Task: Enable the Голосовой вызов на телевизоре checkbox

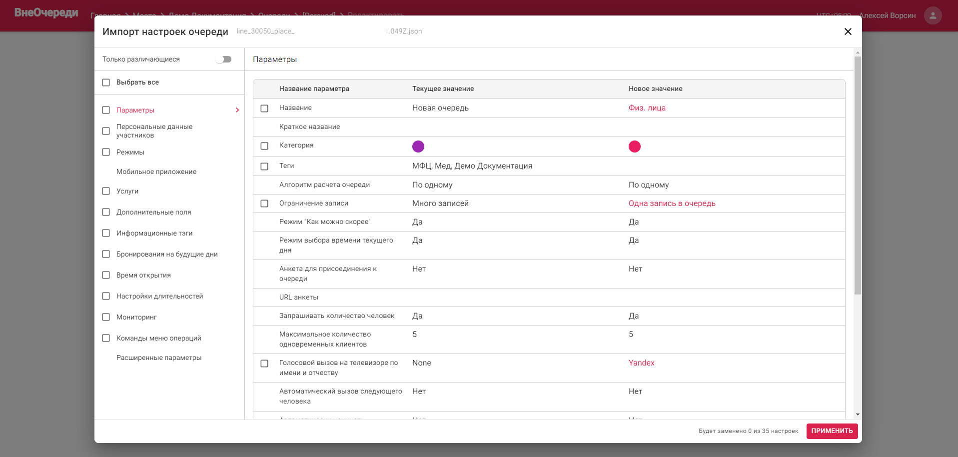Action: tap(264, 363)
